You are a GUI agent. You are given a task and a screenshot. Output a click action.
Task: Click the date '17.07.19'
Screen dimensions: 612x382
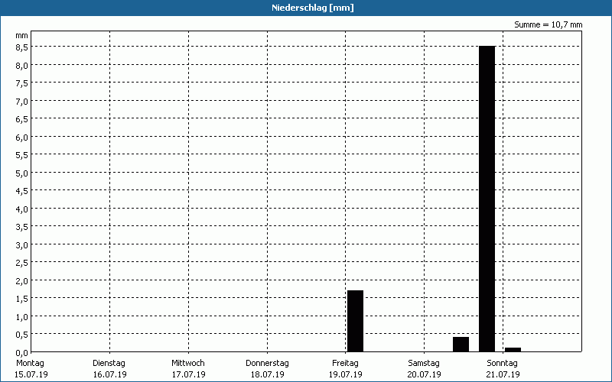click(188, 374)
